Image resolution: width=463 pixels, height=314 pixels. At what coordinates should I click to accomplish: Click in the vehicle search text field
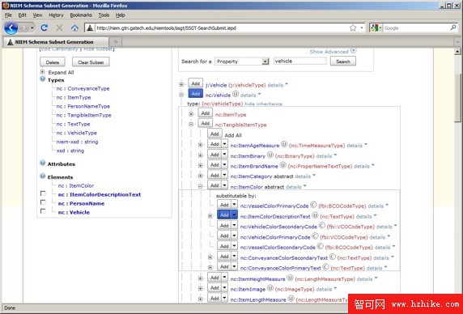point(299,61)
